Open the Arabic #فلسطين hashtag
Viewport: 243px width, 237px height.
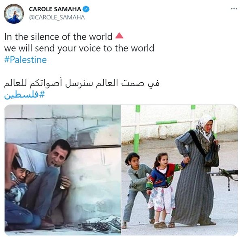click(24, 94)
